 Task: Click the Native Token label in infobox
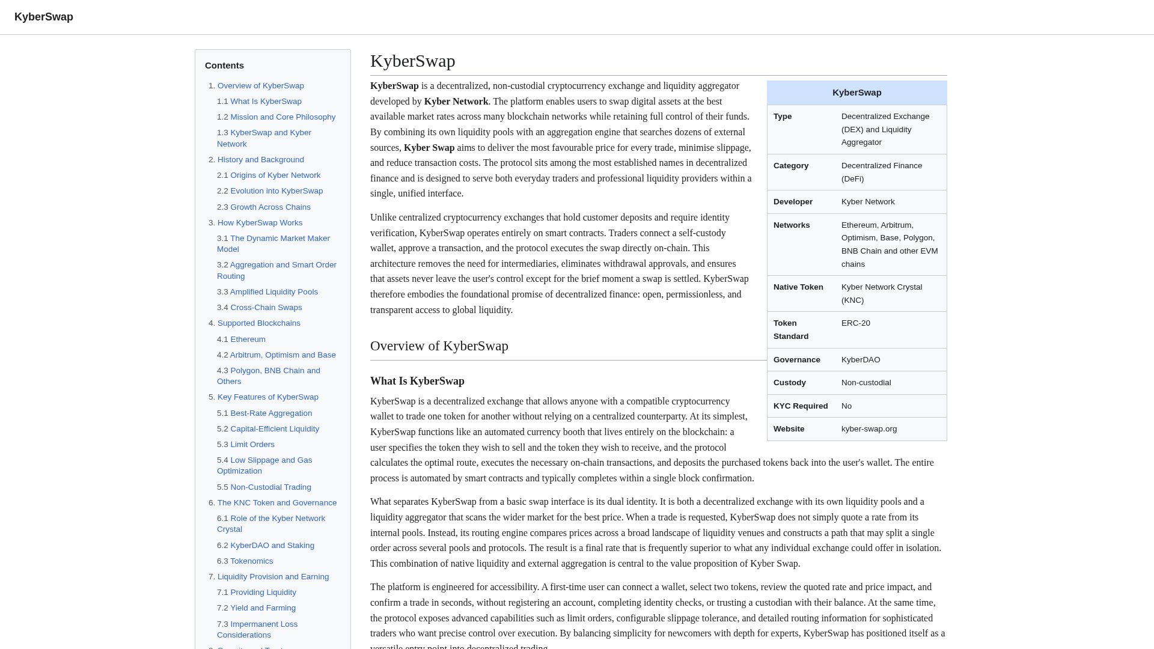coord(798,287)
